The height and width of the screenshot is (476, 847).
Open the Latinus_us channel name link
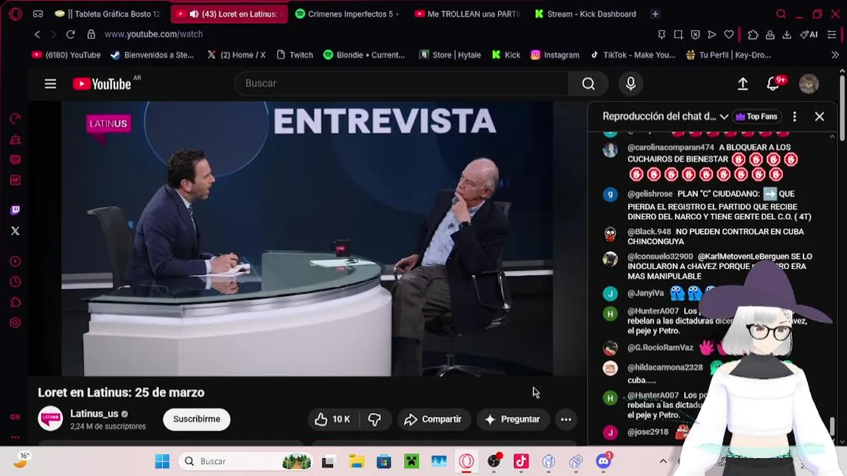tap(94, 414)
